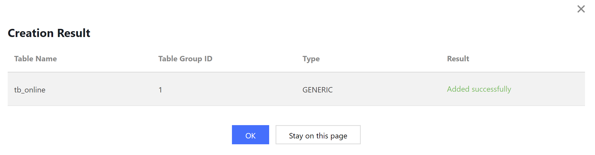Screen dimensions: 595x155
Task: Click the word Creation in the title
Action: [x=31, y=33]
